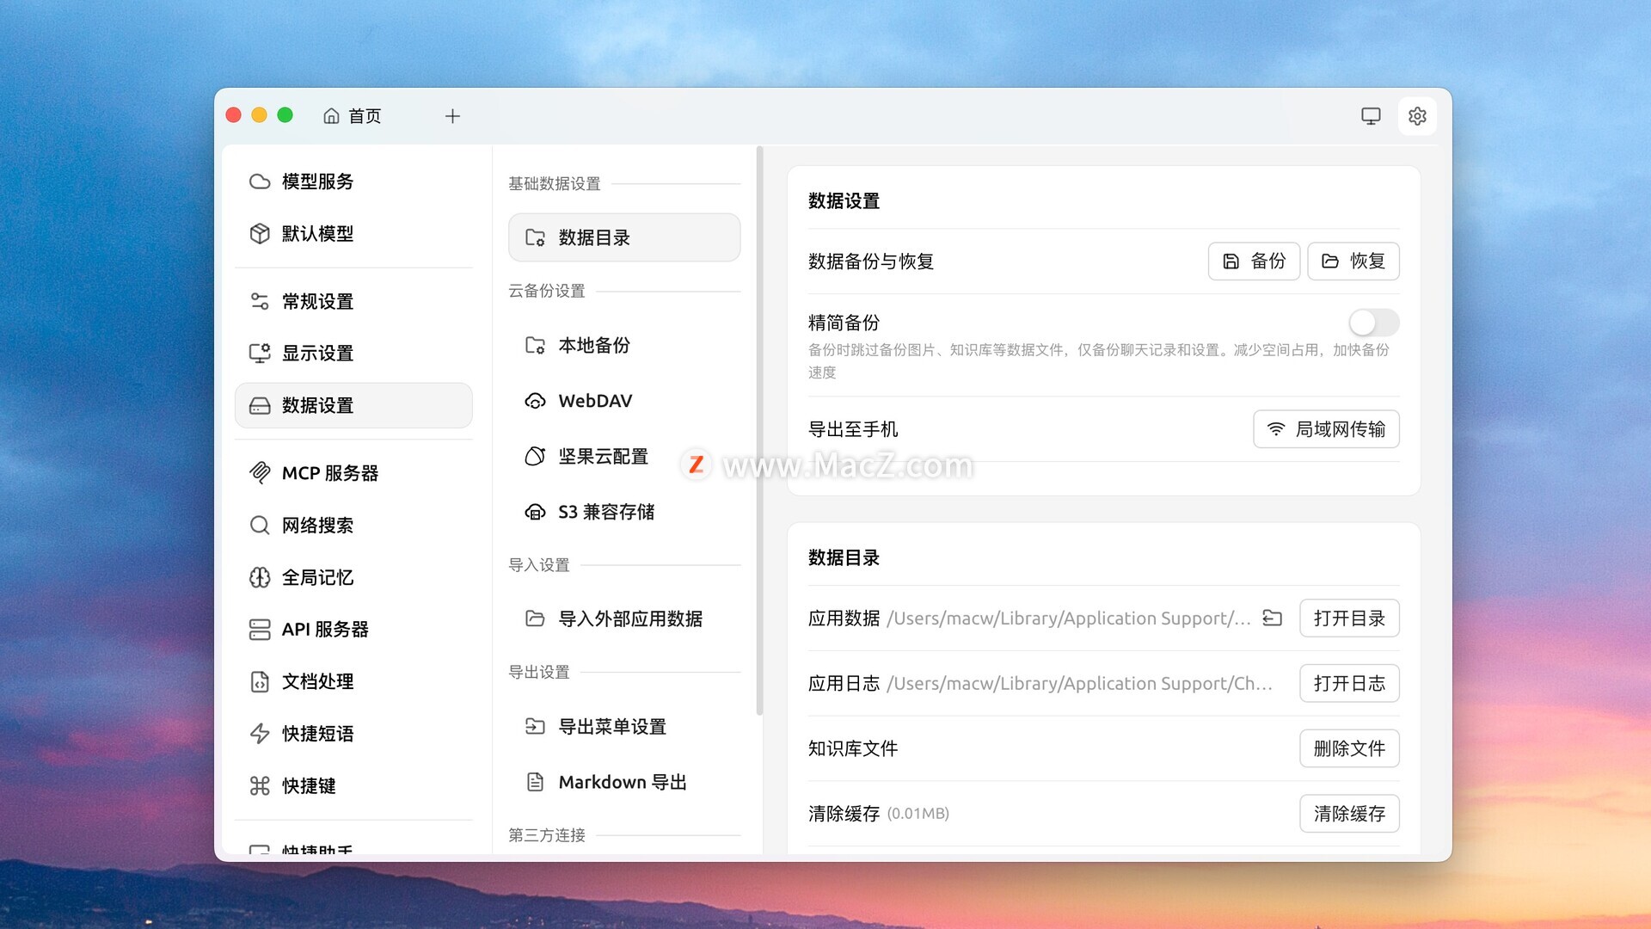This screenshot has height=929, width=1651.
Task: Click the folder icon beside application data path
Action: pos(1272,618)
